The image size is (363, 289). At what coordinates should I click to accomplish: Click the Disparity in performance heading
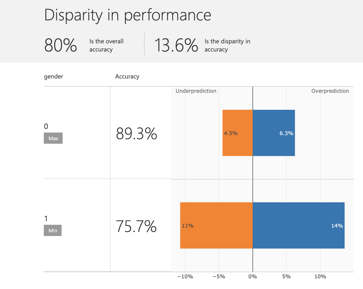pyautogui.click(x=128, y=15)
